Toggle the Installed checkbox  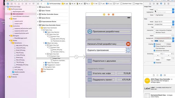pyautogui.click(x=154, y=63)
